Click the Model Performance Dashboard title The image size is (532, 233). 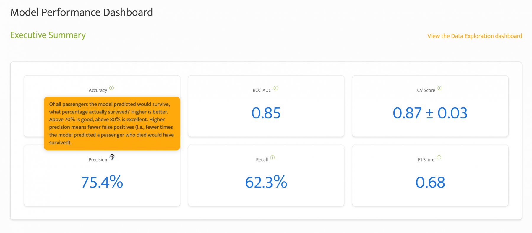point(82,12)
